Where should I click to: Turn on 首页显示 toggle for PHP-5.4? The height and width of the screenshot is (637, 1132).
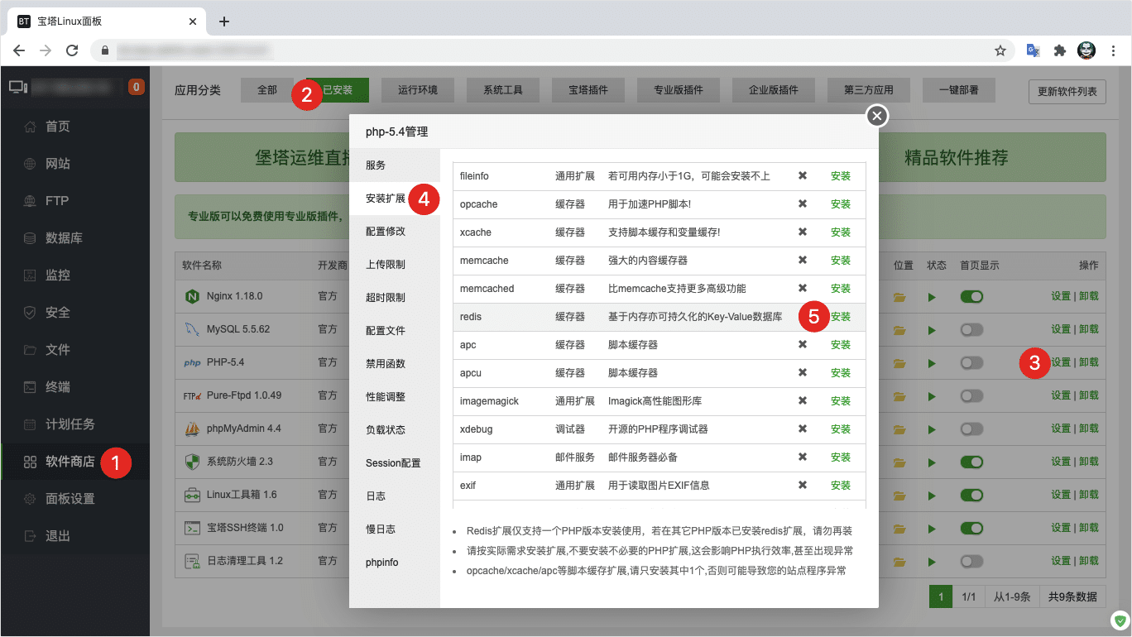(x=971, y=362)
